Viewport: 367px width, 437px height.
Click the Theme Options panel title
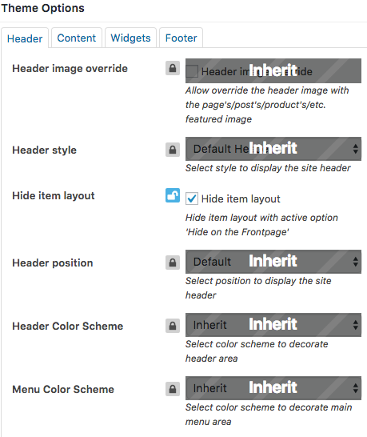(42, 8)
